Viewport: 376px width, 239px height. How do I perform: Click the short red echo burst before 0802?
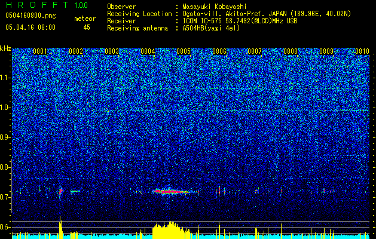coord(60,191)
